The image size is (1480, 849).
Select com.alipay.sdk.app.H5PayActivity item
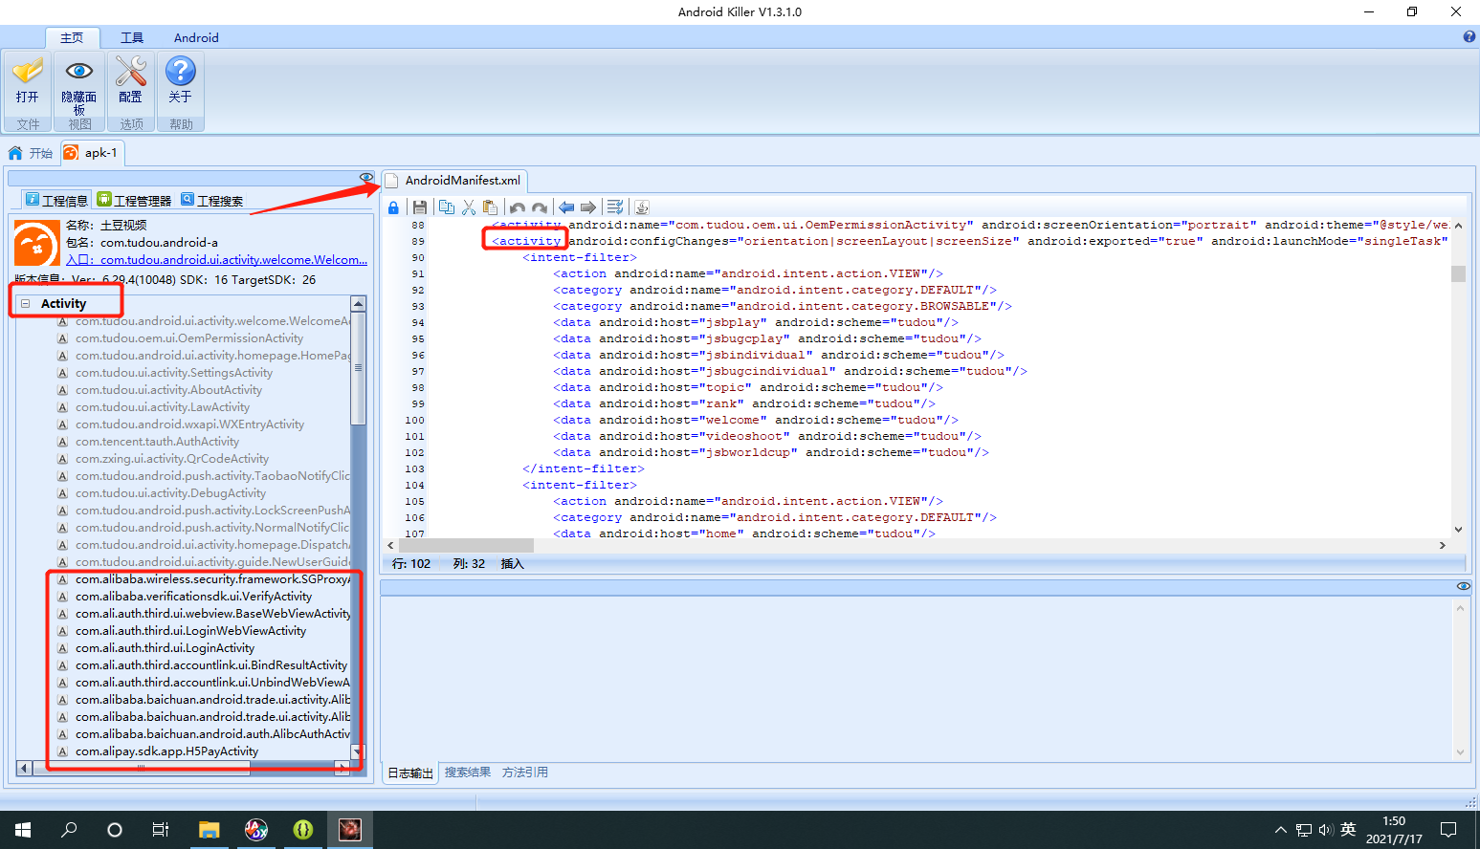coord(166,751)
